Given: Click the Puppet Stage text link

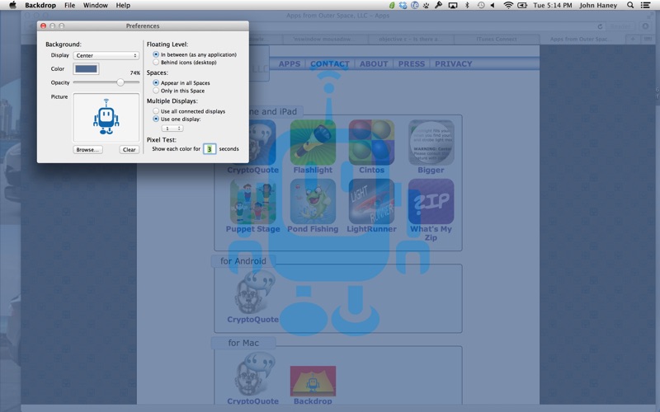Looking at the screenshot, I should pyautogui.click(x=253, y=229).
